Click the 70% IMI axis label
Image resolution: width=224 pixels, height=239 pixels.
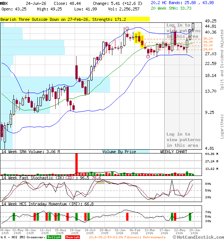(x=208, y=212)
